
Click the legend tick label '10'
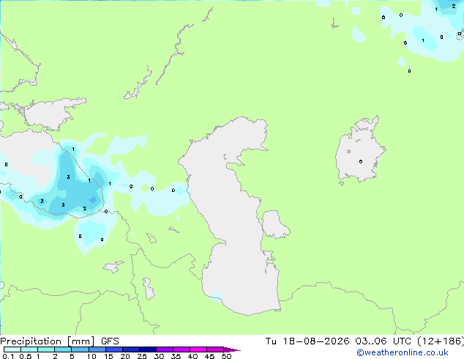[x=91, y=356]
